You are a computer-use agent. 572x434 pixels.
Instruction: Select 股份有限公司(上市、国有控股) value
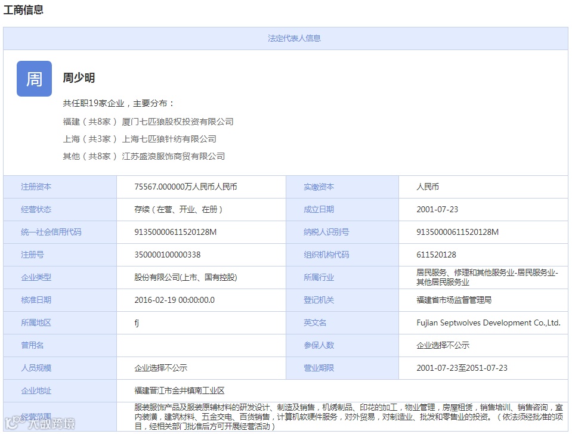point(185,277)
